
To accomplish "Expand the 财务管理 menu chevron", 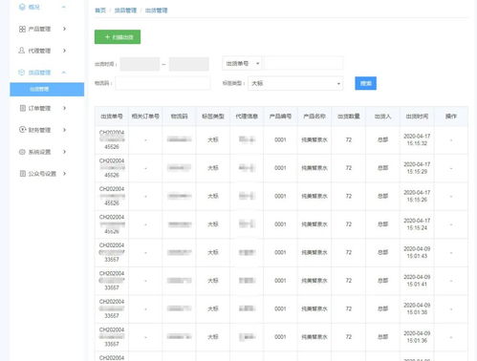I will 64,130.
